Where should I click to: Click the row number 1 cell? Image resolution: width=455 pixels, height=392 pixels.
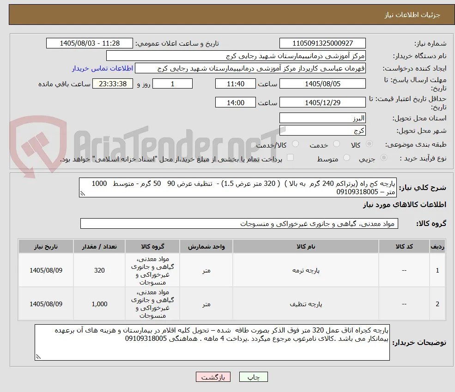pyautogui.click(x=437, y=270)
